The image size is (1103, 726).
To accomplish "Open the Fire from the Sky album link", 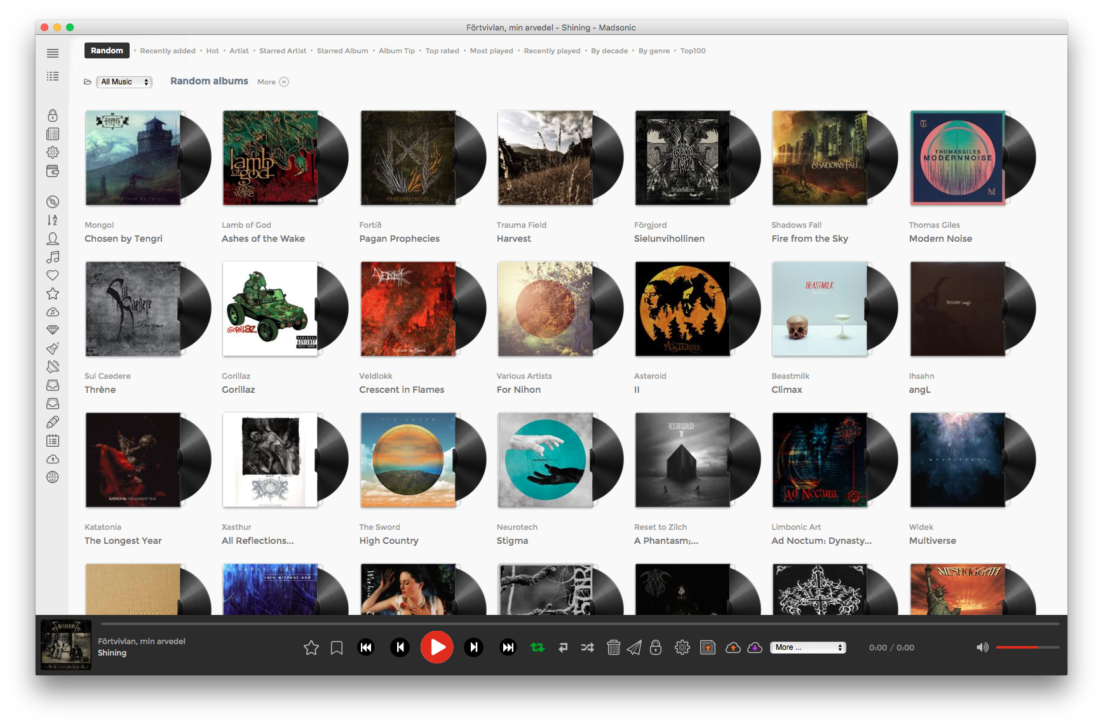I will click(809, 239).
